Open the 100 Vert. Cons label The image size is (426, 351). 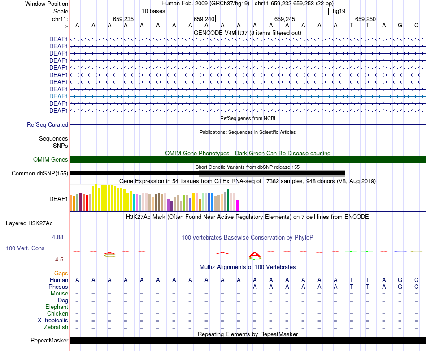(x=25, y=248)
